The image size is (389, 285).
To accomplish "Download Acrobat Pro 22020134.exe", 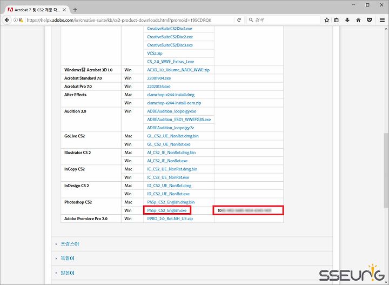I will click(x=158, y=87).
